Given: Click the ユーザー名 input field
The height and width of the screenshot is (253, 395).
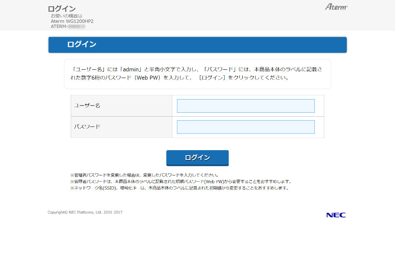Looking at the screenshot, I should pyautogui.click(x=246, y=106).
